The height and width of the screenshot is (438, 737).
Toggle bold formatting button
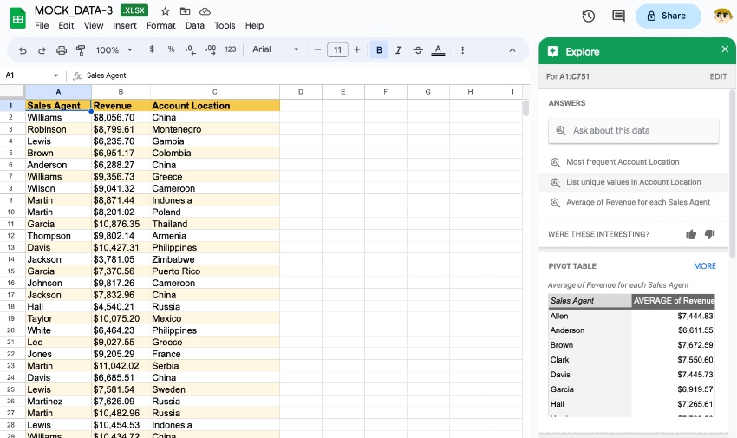(379, 49)
